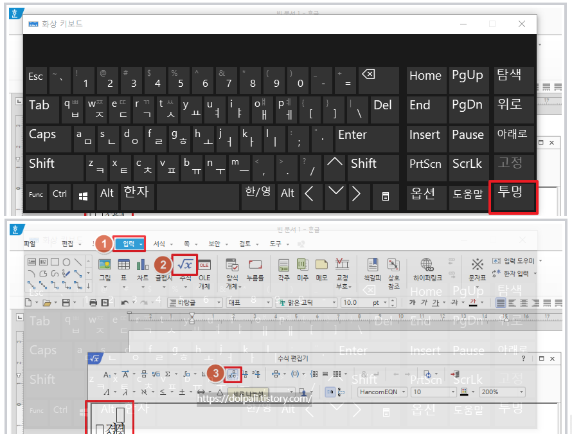Click the printer icon in the Hangul toolbar
The image size is (572, 434).
(x=93, y=303)
